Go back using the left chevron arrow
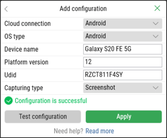The width and height of the screenshot is (167, 138). [6, 9]
